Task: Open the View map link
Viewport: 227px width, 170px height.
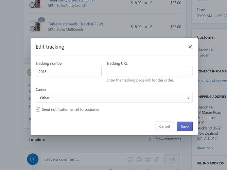Action: (x=205, y=148)
